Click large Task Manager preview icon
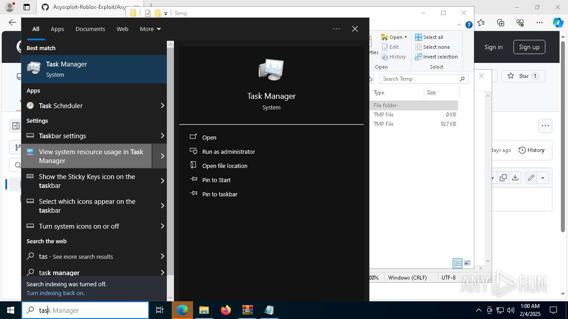This screenshot has height=319, width=568. coord(271,70)
